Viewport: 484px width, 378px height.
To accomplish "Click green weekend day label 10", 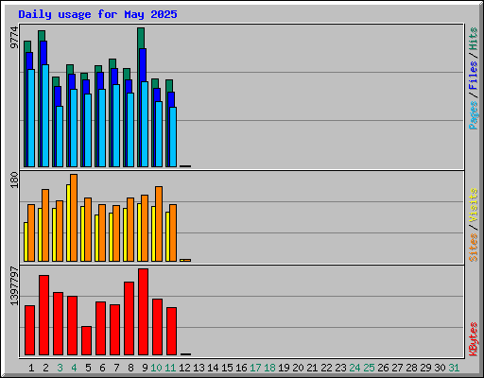I will pyautogui.click(x=156, y=368).
